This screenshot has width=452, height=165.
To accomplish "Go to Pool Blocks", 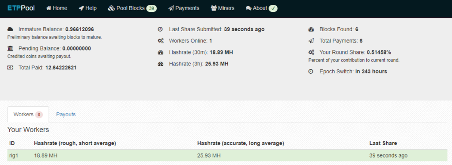I will point(132,8).
